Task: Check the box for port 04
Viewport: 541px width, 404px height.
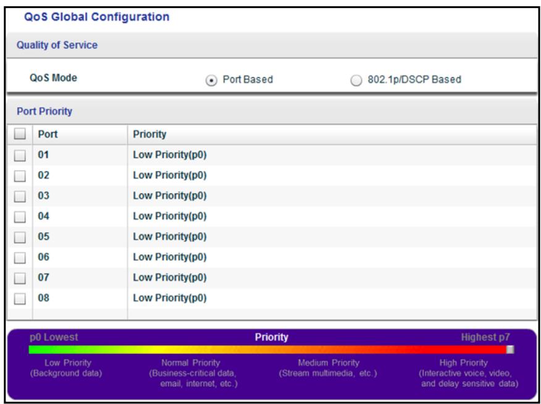Action: (x=20, y=217)
